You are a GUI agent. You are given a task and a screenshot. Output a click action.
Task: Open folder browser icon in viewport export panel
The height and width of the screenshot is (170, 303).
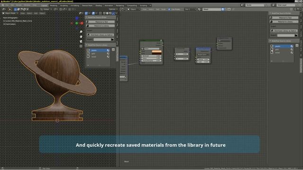coord(112,39)
